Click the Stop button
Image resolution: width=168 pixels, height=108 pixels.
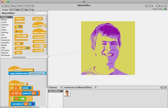point(163,6)
